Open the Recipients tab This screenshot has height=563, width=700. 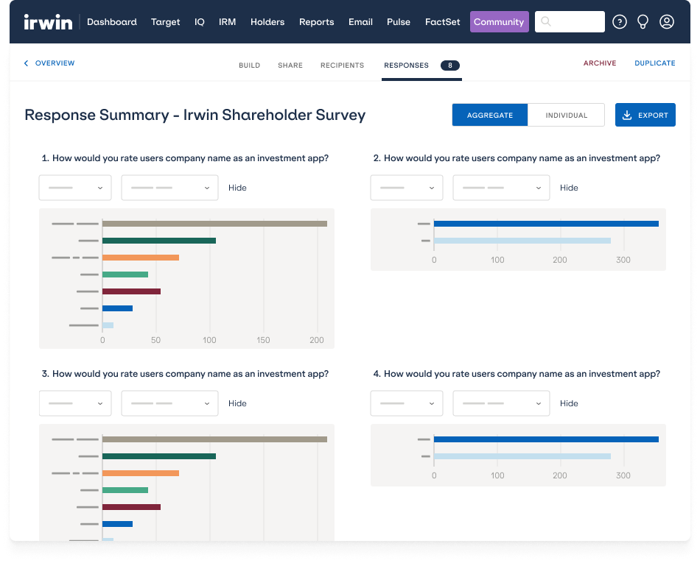pyautogui.click(x=342, y=65)
